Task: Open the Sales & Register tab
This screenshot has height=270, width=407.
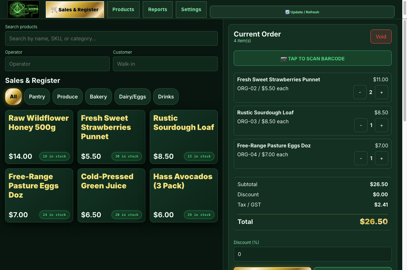Action: [75, 10]
